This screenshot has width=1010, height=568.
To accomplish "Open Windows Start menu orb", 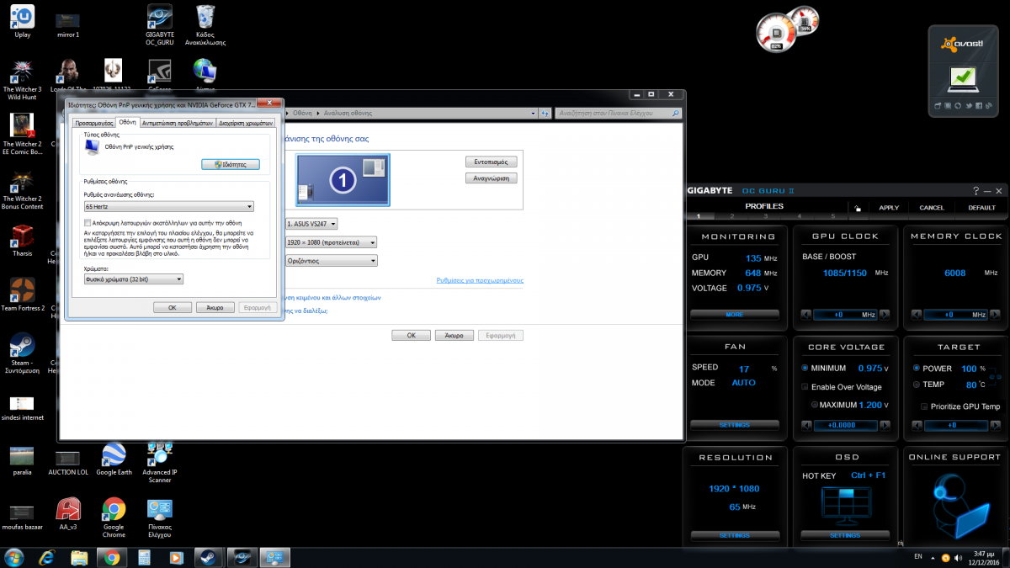I will pos(14,557).
